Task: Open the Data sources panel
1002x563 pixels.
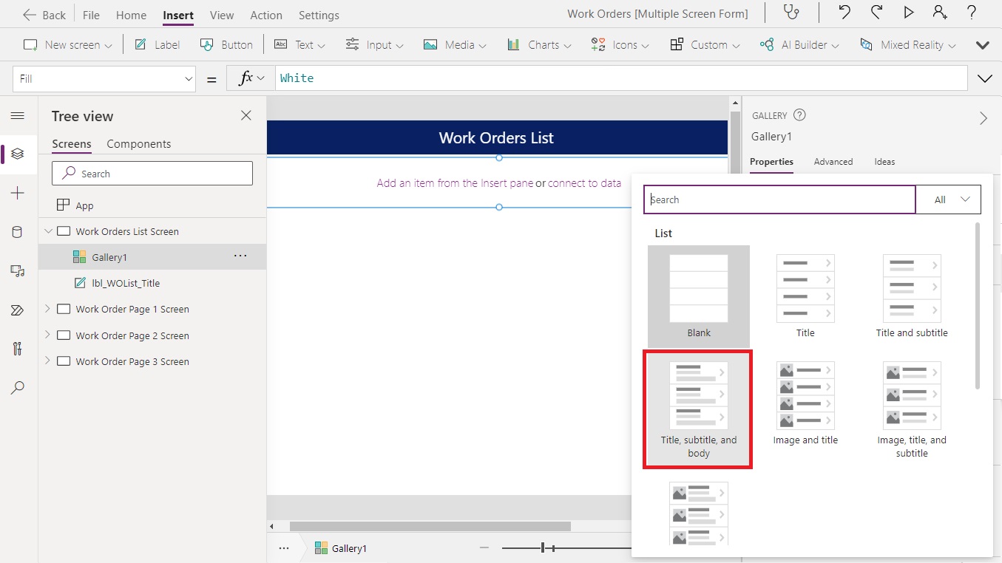Action: pyautogui.click(x=18, y=231)
